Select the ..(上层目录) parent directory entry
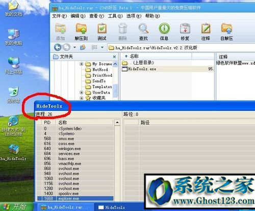 [138, 63]
